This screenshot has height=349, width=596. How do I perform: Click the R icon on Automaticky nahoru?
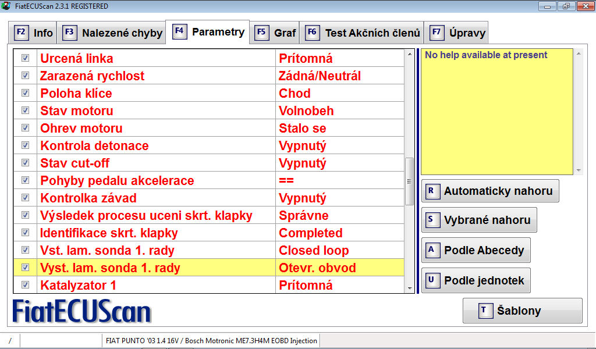(x=431, y=191)
